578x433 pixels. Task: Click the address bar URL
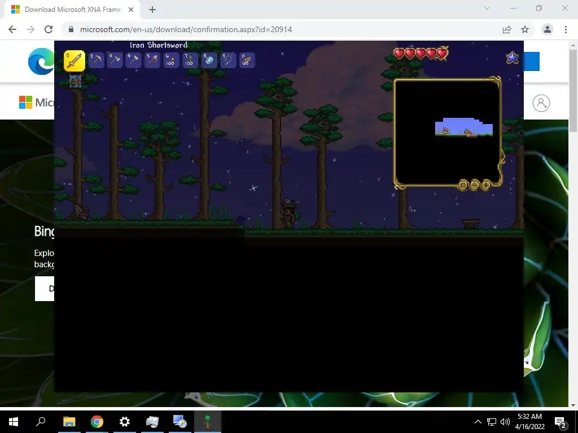pos(186,29)
